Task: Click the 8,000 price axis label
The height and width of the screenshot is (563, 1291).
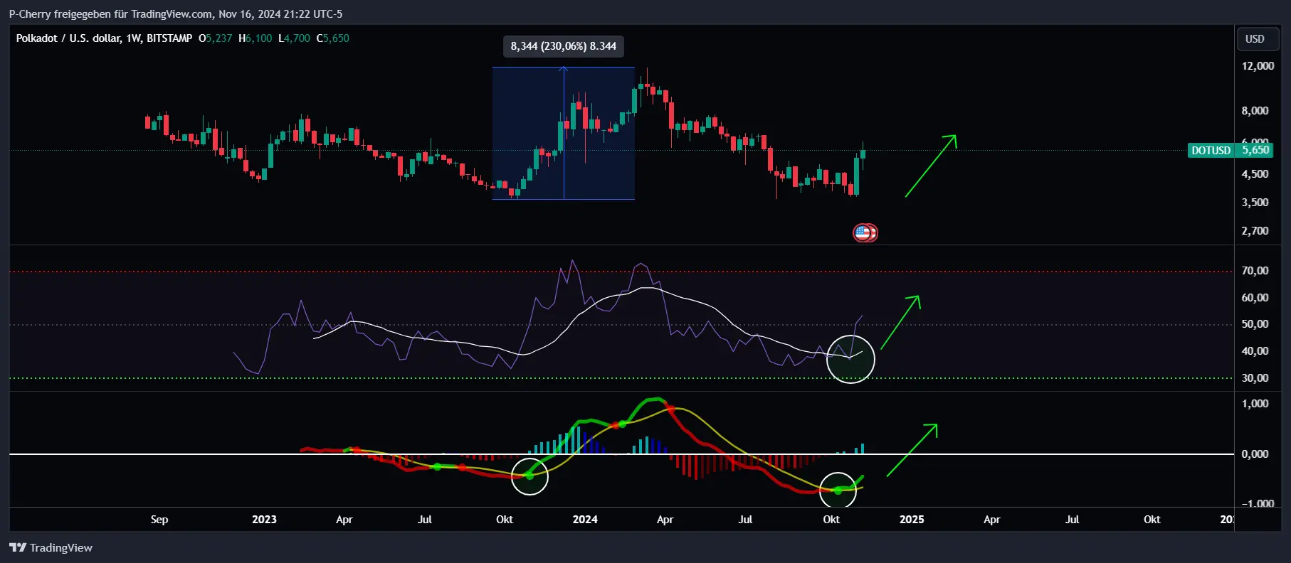Action: [1255, 111]
